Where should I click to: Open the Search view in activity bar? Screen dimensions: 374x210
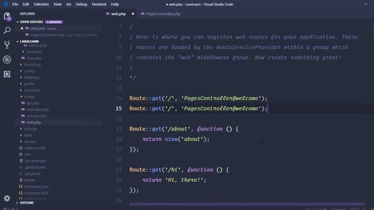[x=7, y=30]
